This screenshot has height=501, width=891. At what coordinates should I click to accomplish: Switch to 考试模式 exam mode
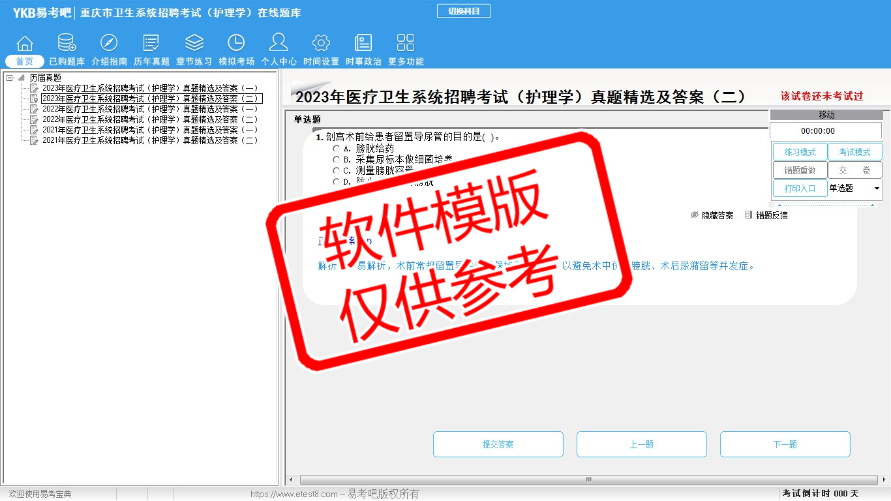(854, 152)
